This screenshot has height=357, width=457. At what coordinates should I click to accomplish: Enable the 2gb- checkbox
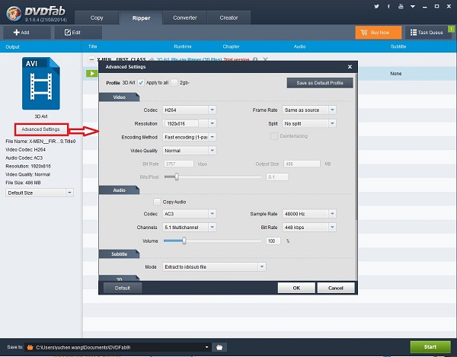pyautogui.click(x=174, y=83)
